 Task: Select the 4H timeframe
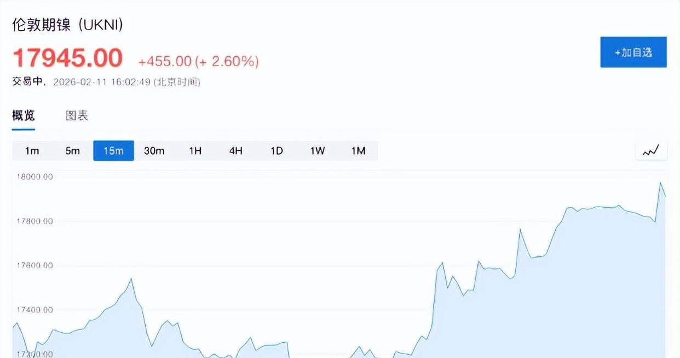(x=235, y=151)
